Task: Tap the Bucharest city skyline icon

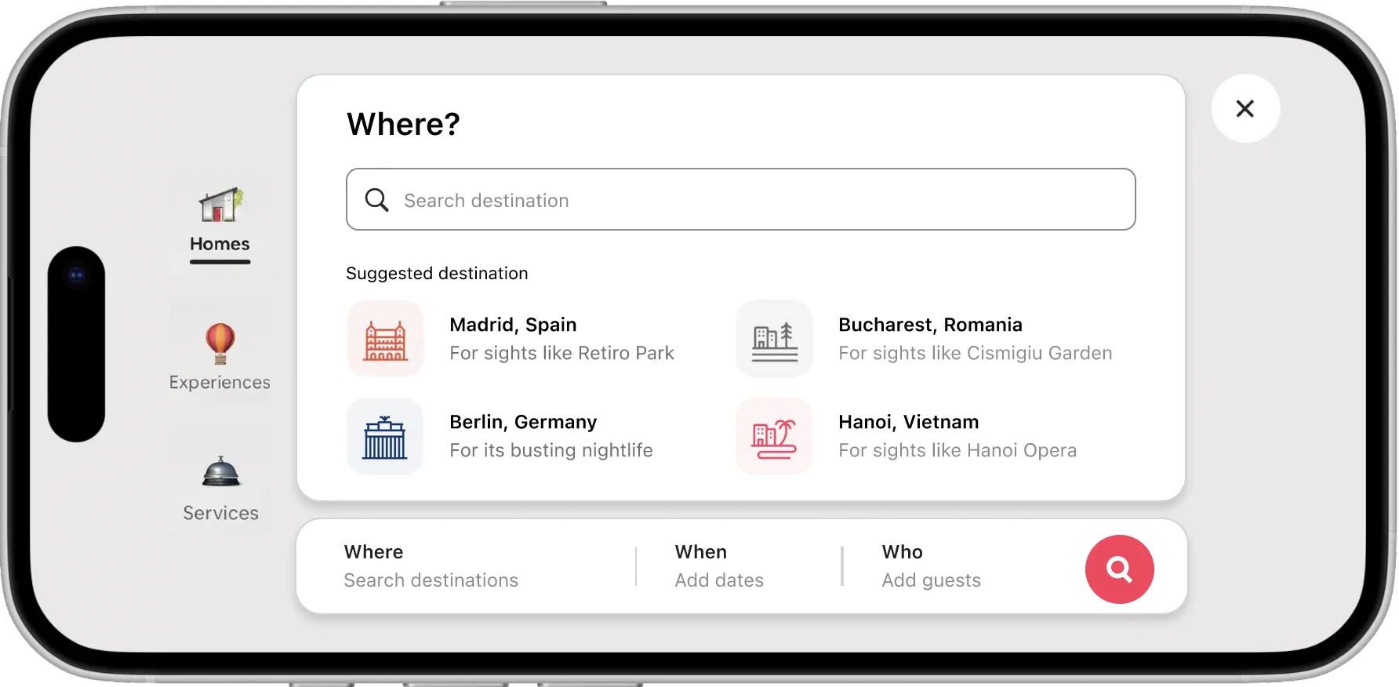Action: point(774,340)
